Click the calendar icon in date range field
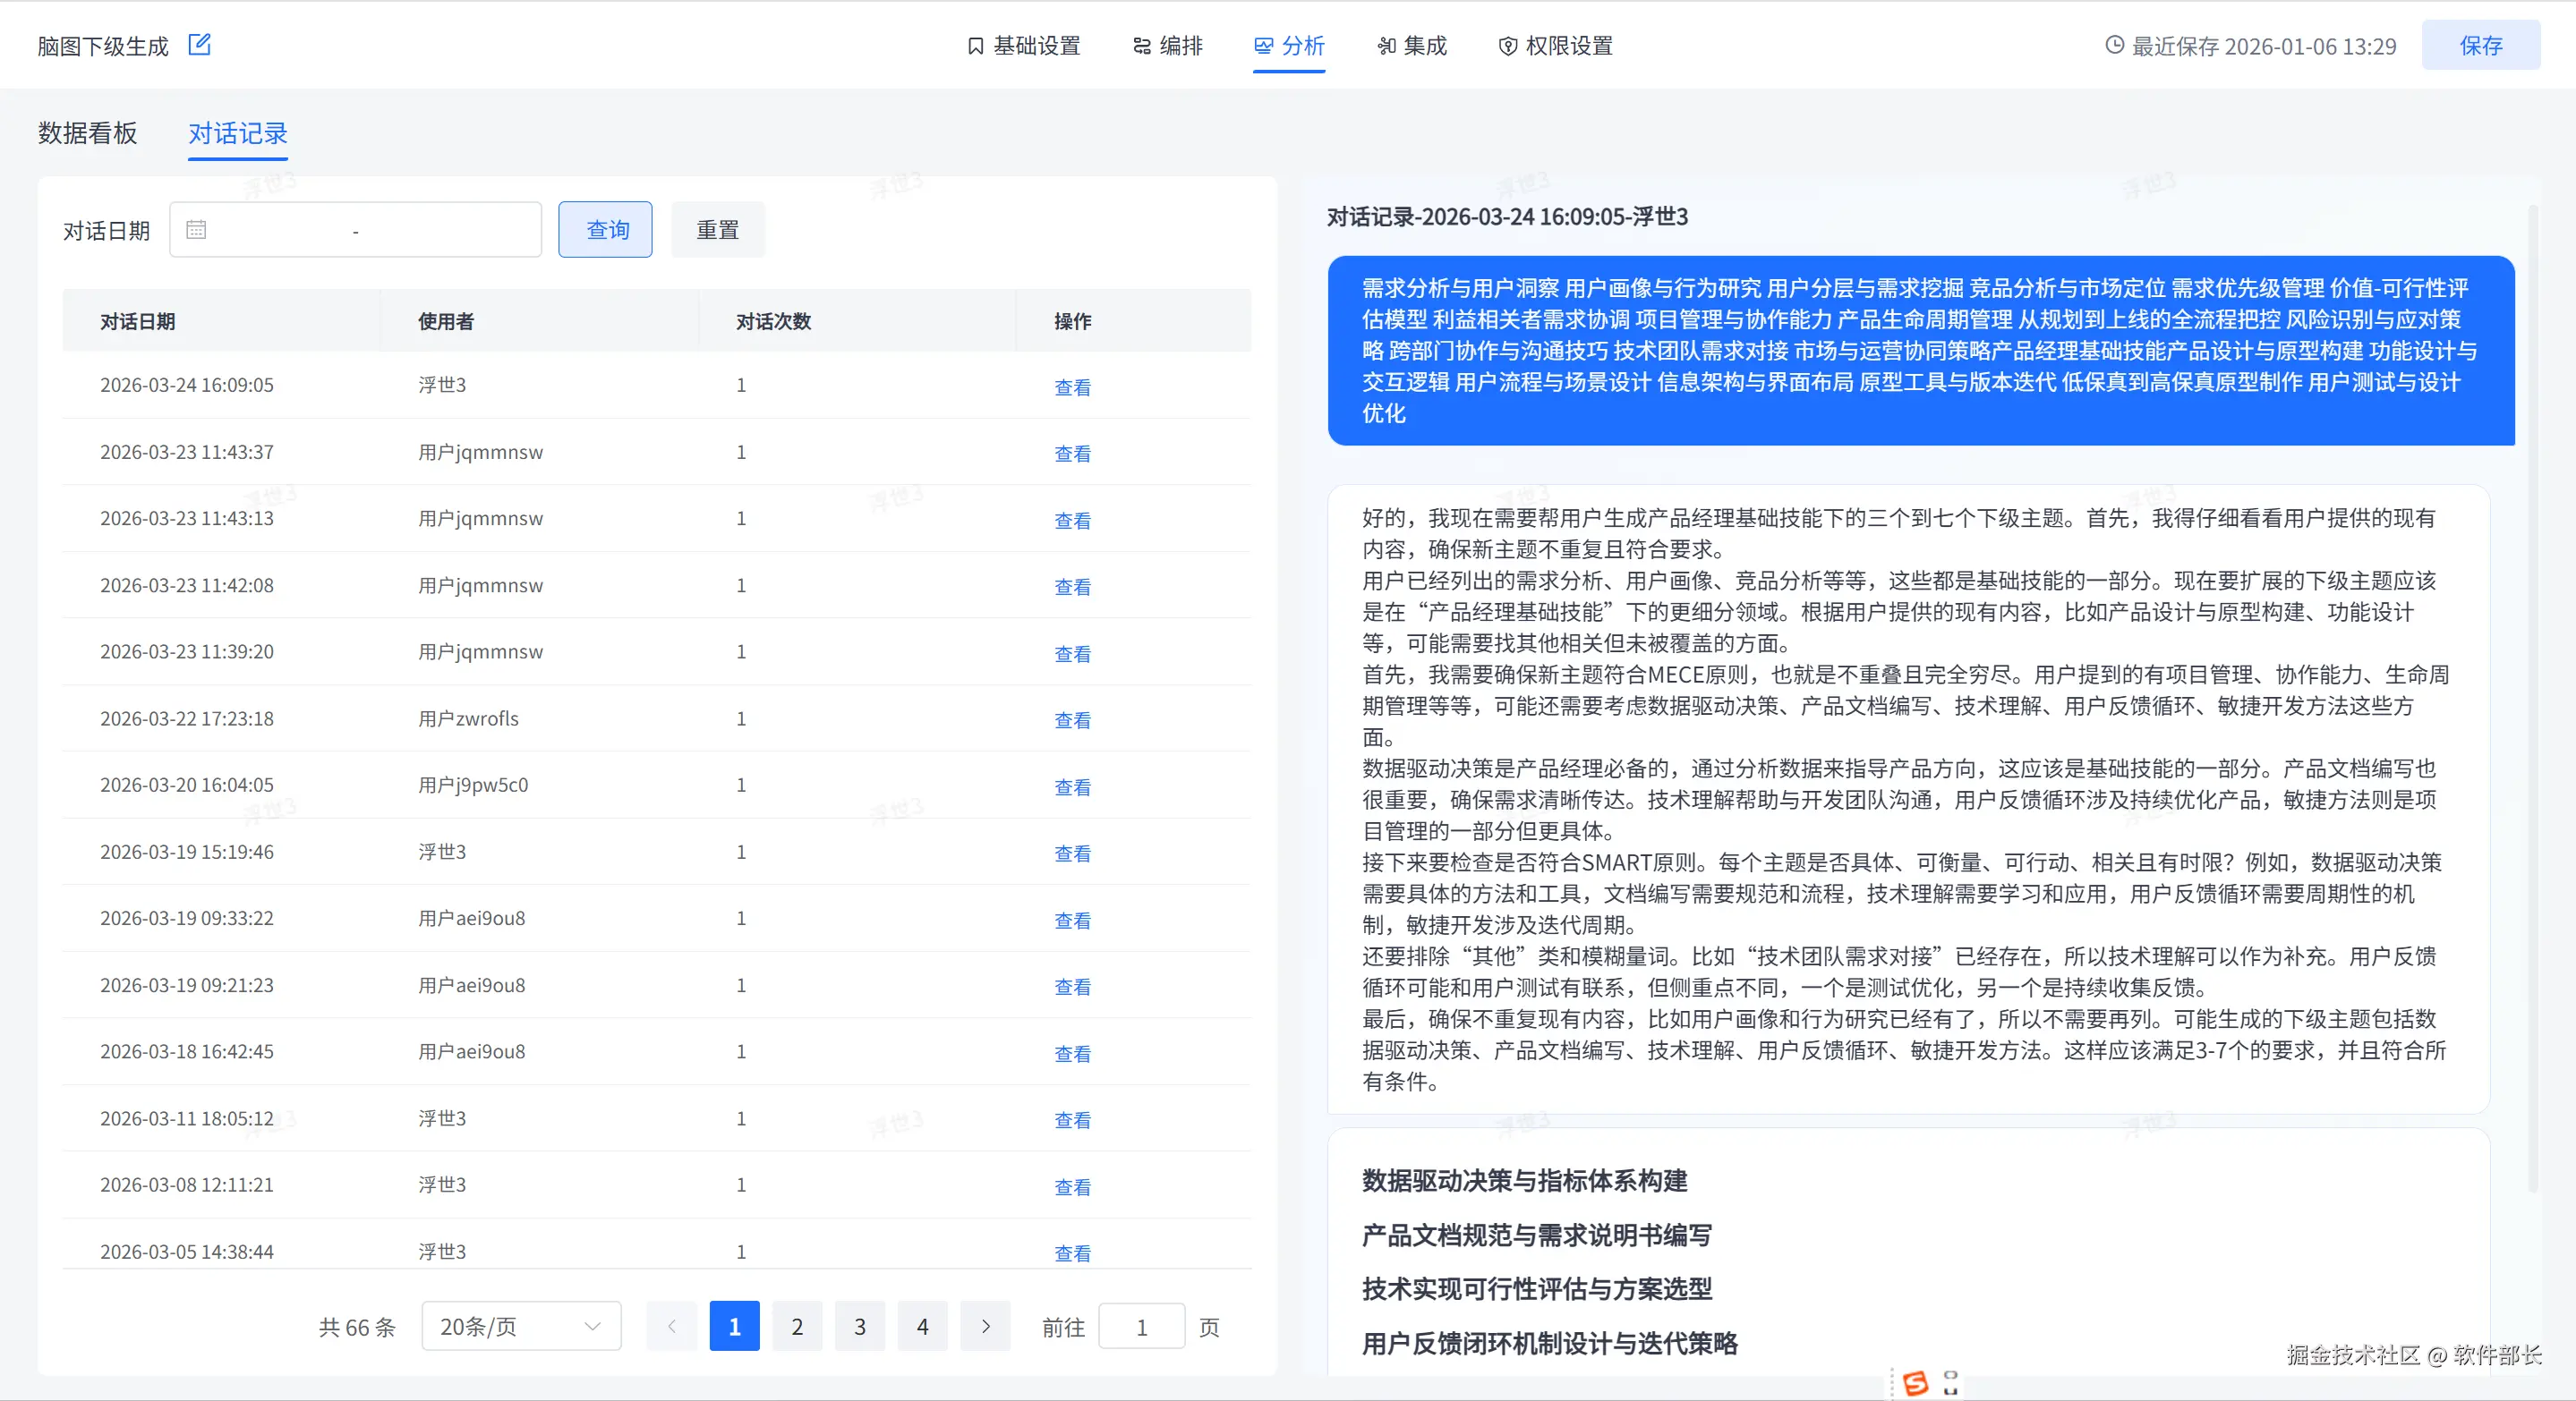Image resolution: width=2576 pixels, height=1401 pixels. click(196, 230)
